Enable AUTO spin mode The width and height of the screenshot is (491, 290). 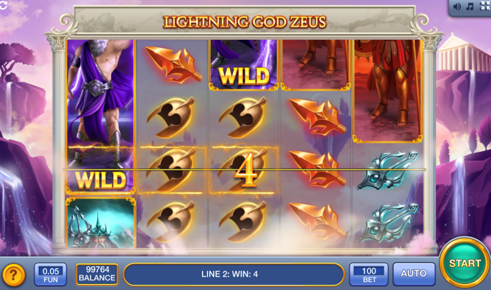(x=413, y=274)
